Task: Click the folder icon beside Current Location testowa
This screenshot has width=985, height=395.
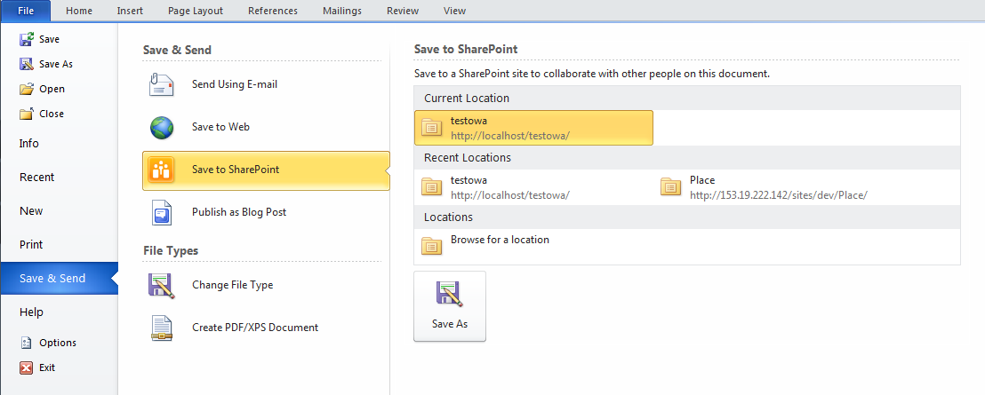Action: (x=431, y=127)
